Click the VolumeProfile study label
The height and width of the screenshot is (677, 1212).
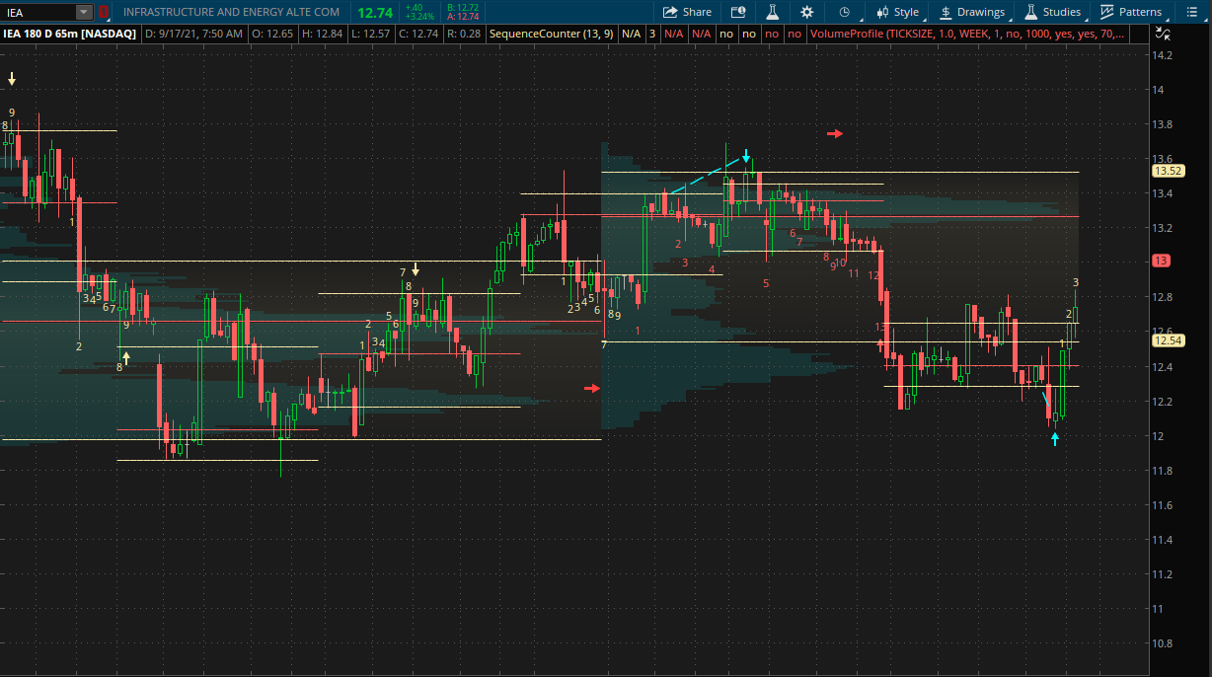966,34
